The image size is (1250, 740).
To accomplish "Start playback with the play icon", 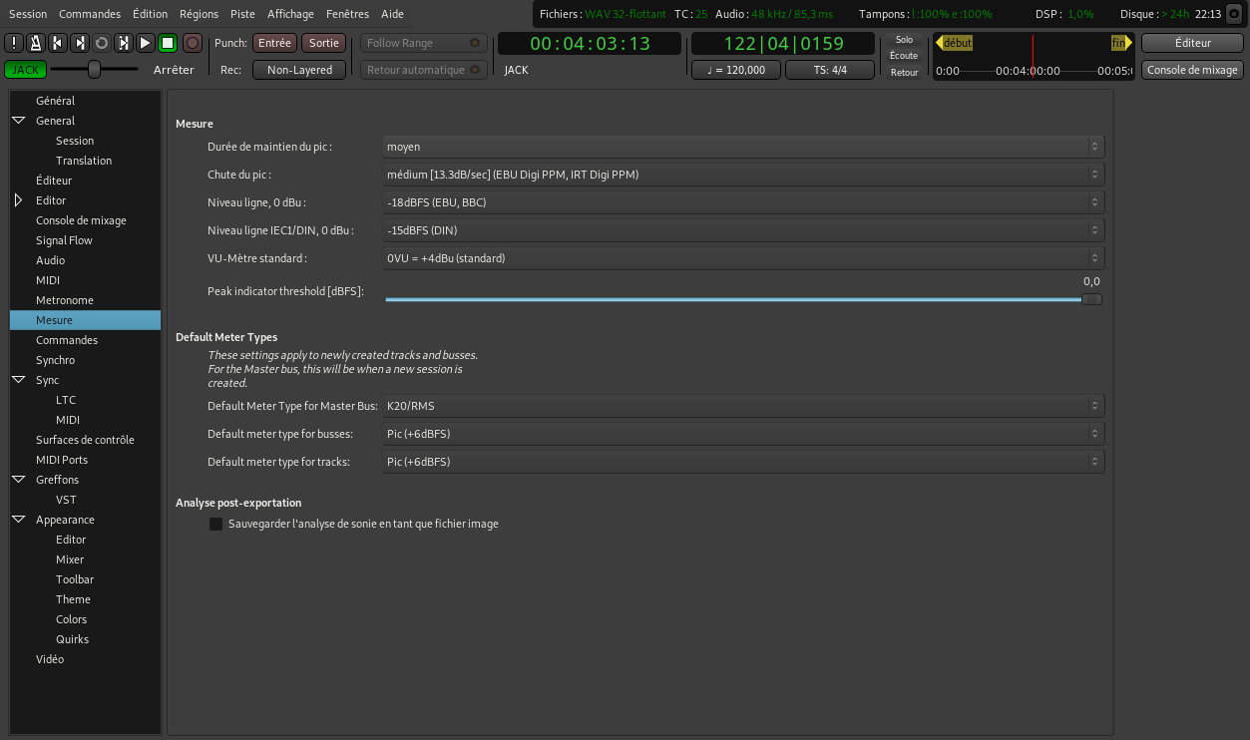I will [146, 43].
